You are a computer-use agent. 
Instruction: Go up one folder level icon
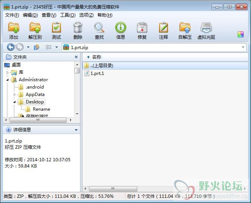point(37,47)
